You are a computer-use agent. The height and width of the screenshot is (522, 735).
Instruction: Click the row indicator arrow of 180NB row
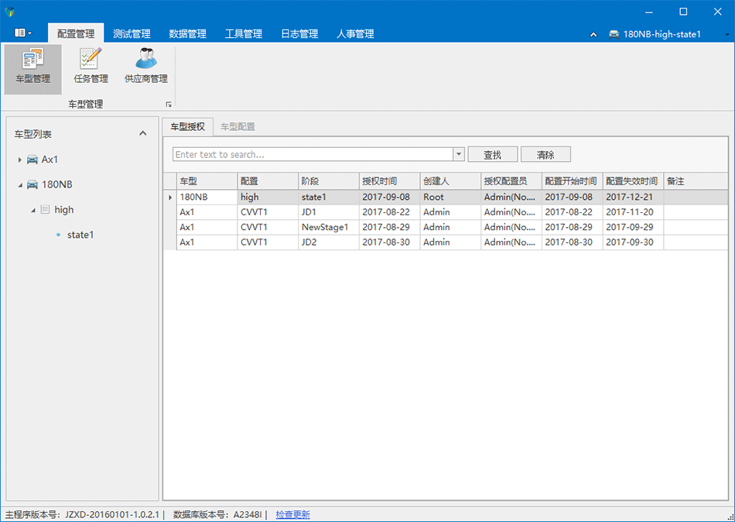tap(170, 197)
